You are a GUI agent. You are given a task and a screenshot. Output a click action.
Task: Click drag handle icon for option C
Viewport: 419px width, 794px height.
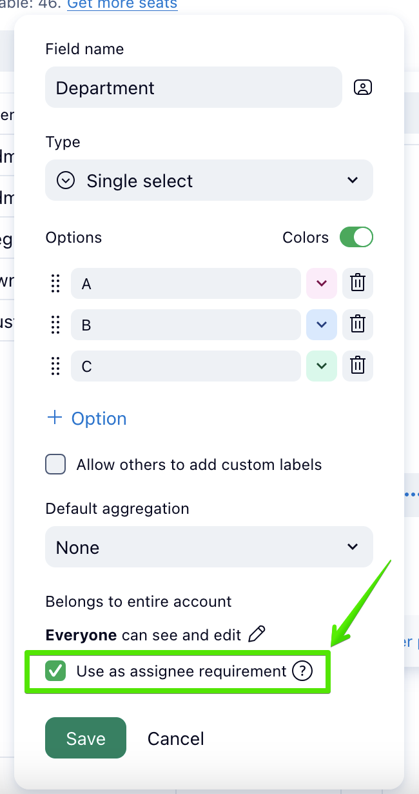point(55,366)
